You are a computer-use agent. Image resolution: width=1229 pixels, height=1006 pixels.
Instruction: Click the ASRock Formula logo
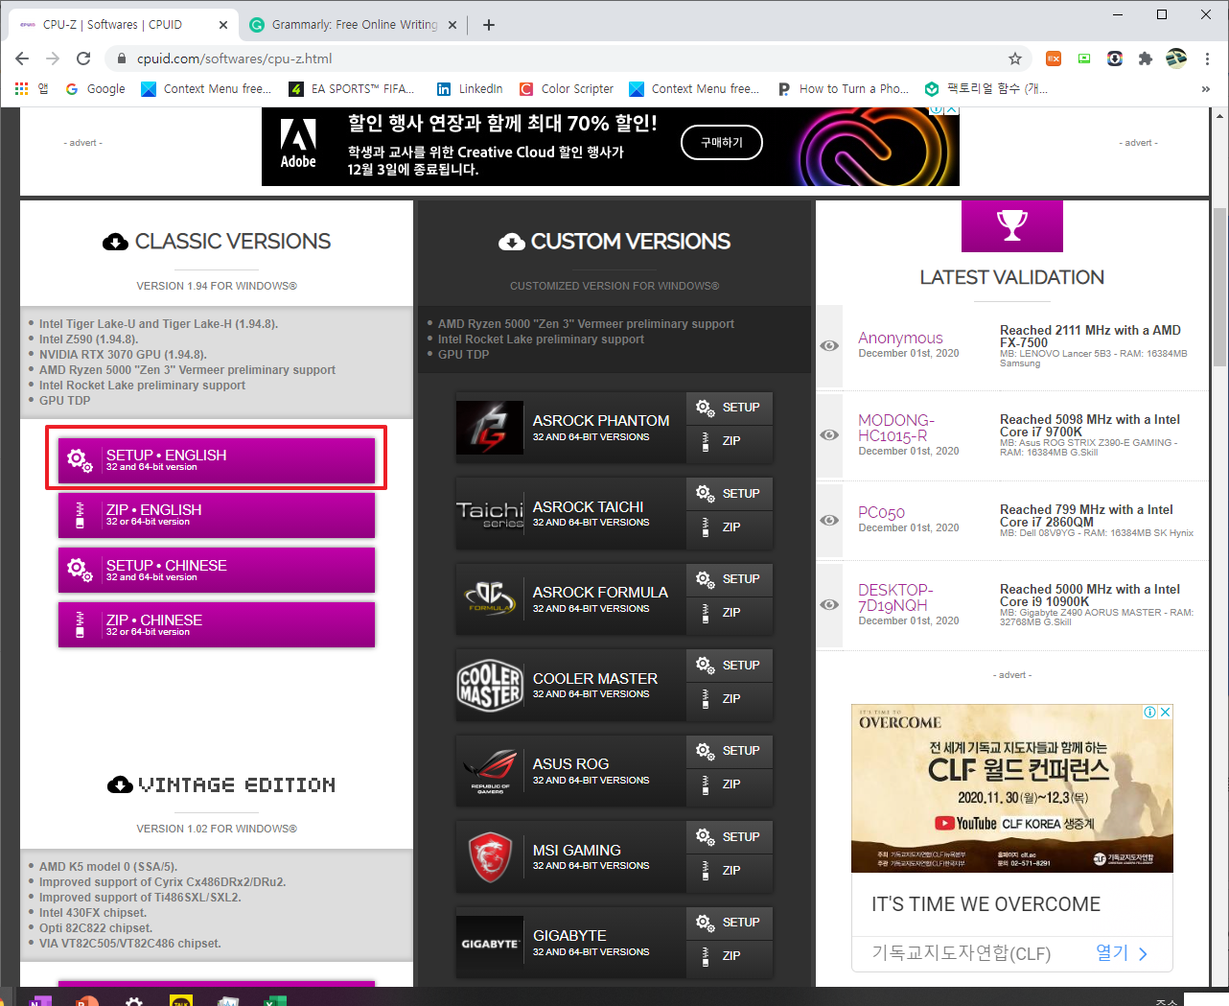[x=490, y=599]
